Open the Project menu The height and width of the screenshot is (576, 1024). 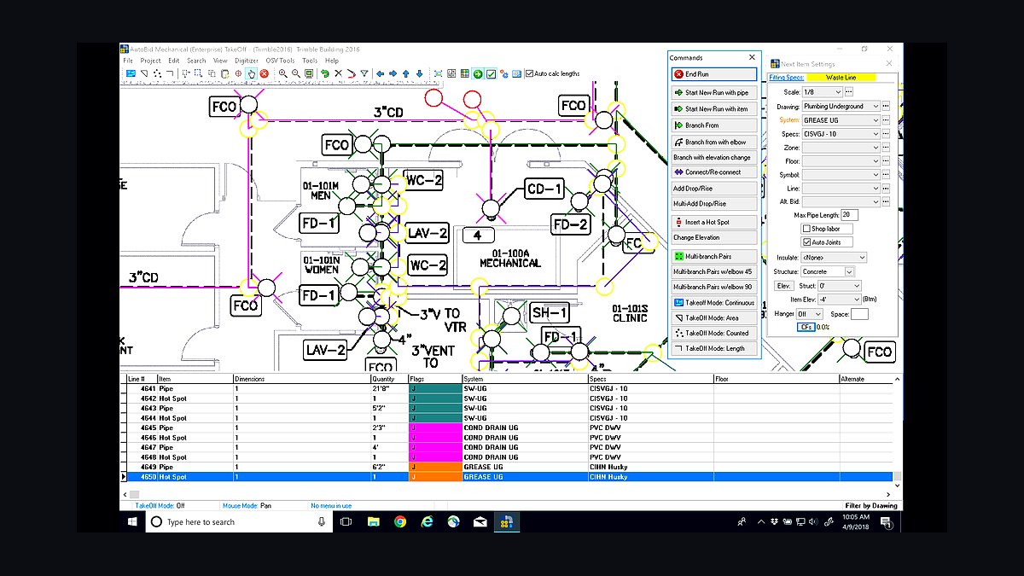click(x=150, y=61)
